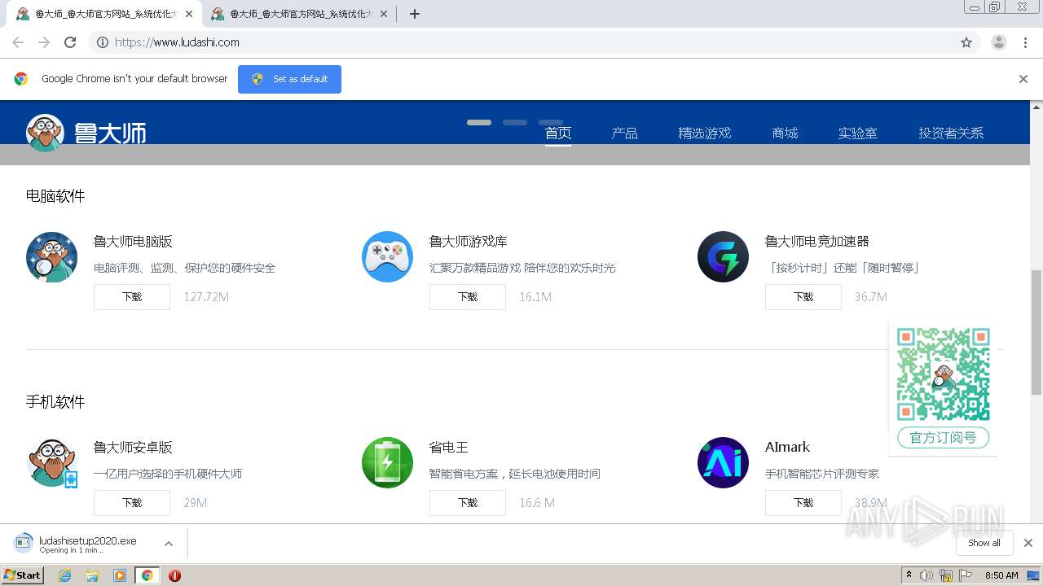This screenshot has height=586, width=1043.
Task: Click the 鲁大师电脑版 product icon
Action: [51, 257]
